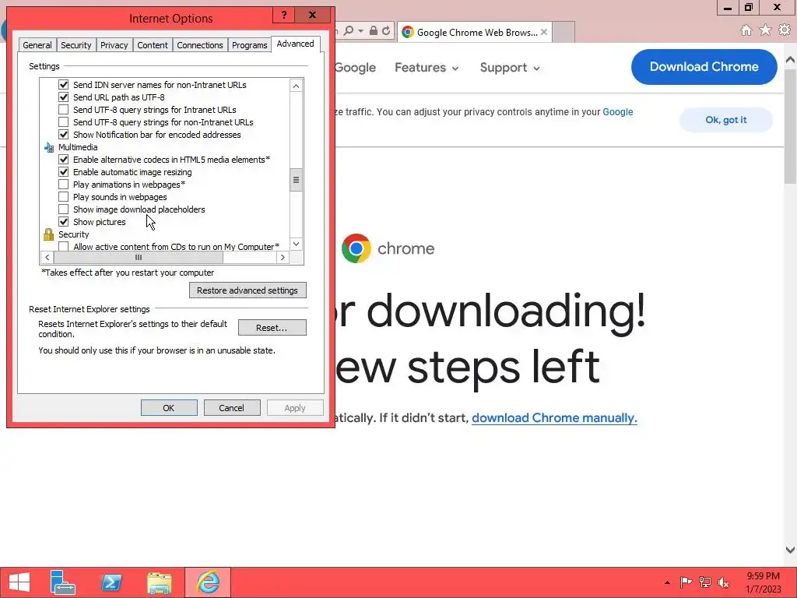Screen dimensions: 797x598
Task: Toggle Show Notification bar for encoded addresses
Action: (64, 135)
